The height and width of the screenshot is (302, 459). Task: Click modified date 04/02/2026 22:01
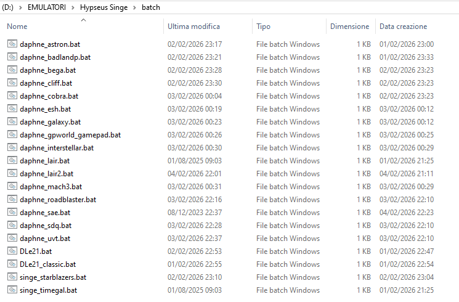point(194,174)
